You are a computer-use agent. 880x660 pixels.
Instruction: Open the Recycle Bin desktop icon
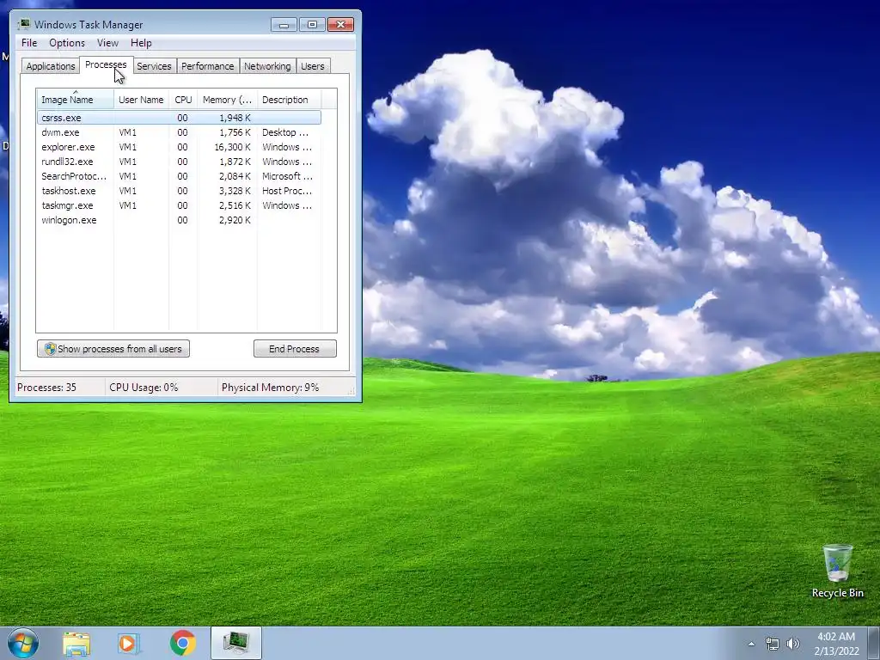(x=837, y=571)
